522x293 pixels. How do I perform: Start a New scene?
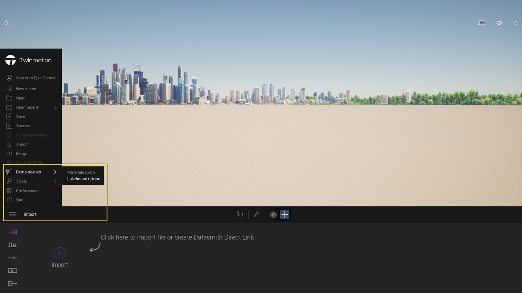tap(26, 88)
